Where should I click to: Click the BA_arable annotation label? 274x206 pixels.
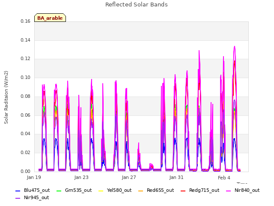(50, 18)
